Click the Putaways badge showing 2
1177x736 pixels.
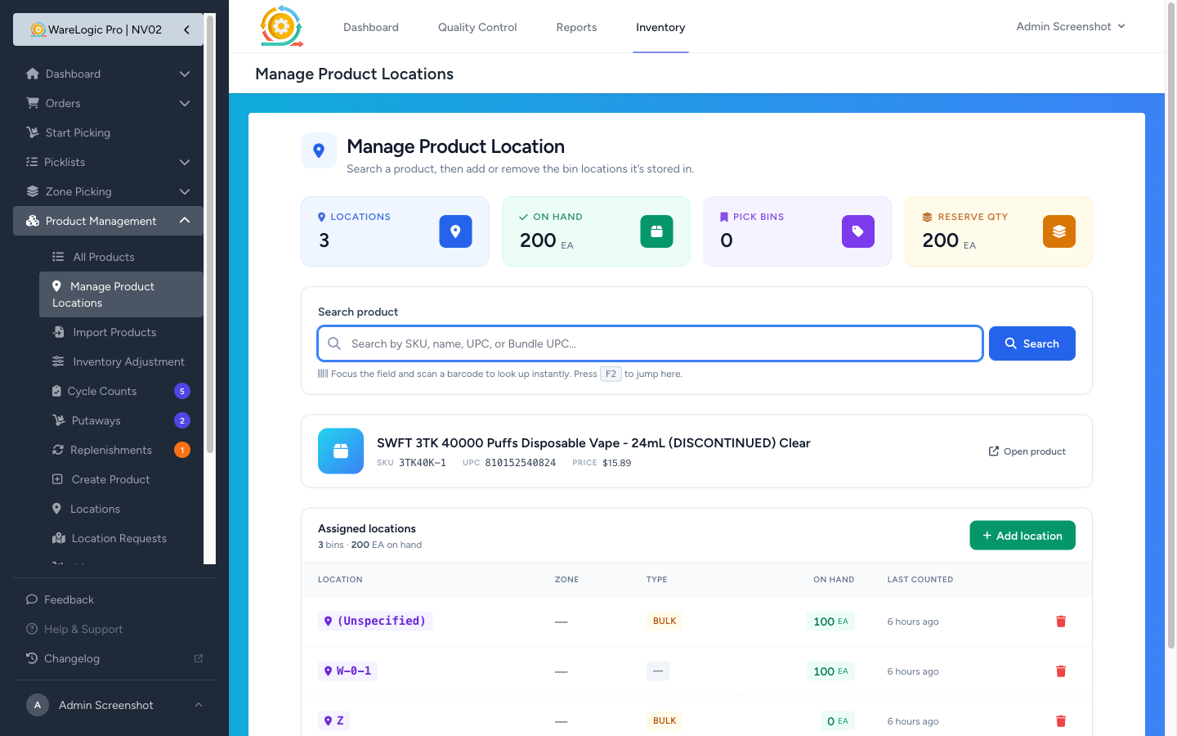click(182, 420)
